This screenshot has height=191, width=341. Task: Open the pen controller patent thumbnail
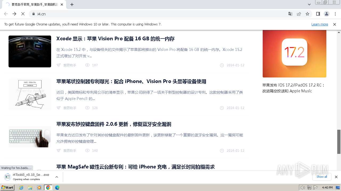point(30,94)
